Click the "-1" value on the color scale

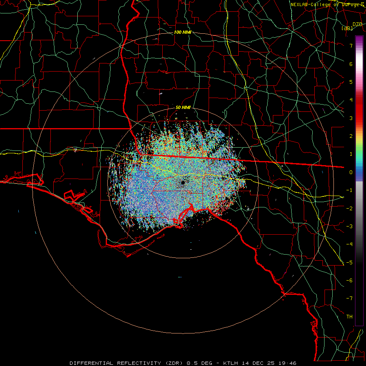pyautogui.click(x=349, y=190)
